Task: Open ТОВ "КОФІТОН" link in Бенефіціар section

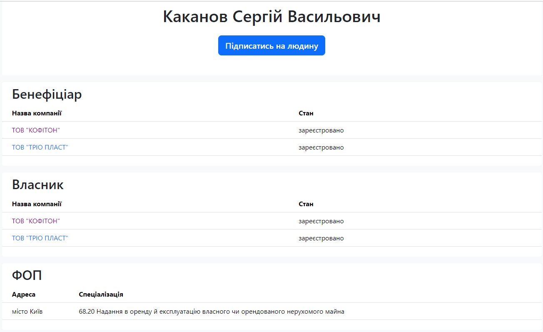Action: [x=36, y=130]
